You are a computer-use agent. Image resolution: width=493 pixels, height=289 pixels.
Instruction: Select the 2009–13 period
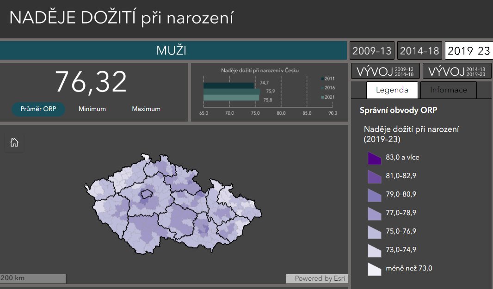coord(372,51)
